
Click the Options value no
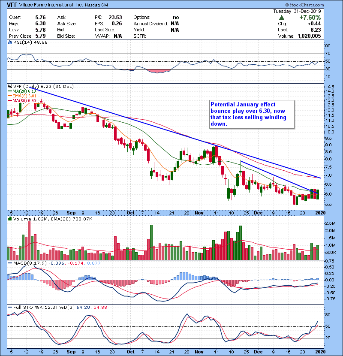click(176, 18)
